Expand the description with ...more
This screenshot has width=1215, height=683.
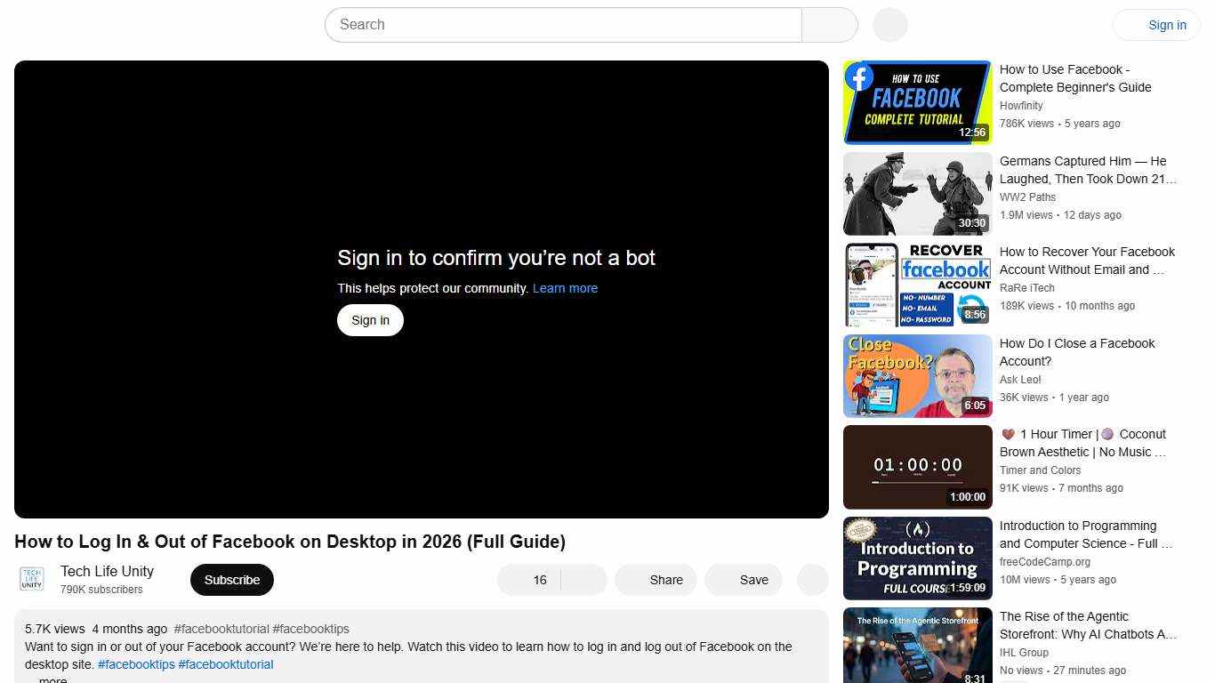[52, 679]
